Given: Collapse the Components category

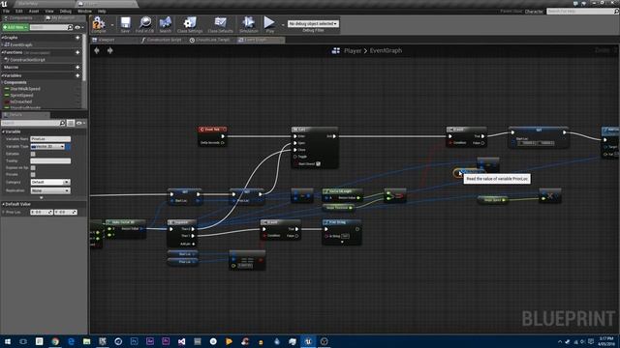Looking at the screenshot, I should 2,82.
